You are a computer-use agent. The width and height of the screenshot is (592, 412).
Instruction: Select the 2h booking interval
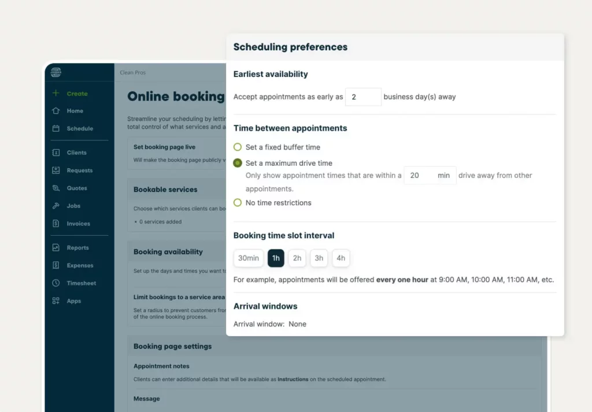[297, 258]
